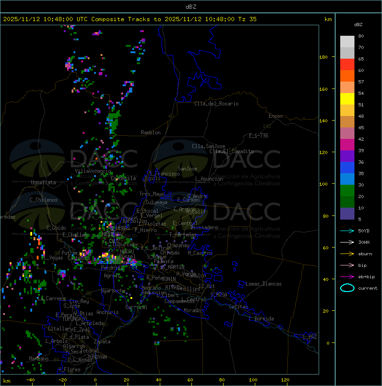Image resolution: width=382 pixels, height=386 pixels.
Task: Click the dBZ heading above the color scale
Action: (x=358, y=25)
